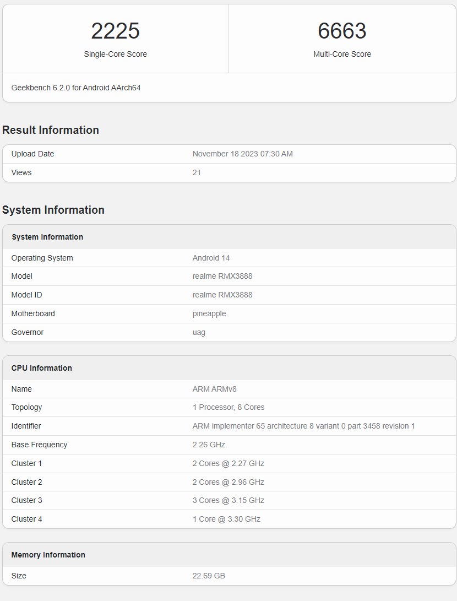Click the System Information table header
457x601 pixels.
47,237
